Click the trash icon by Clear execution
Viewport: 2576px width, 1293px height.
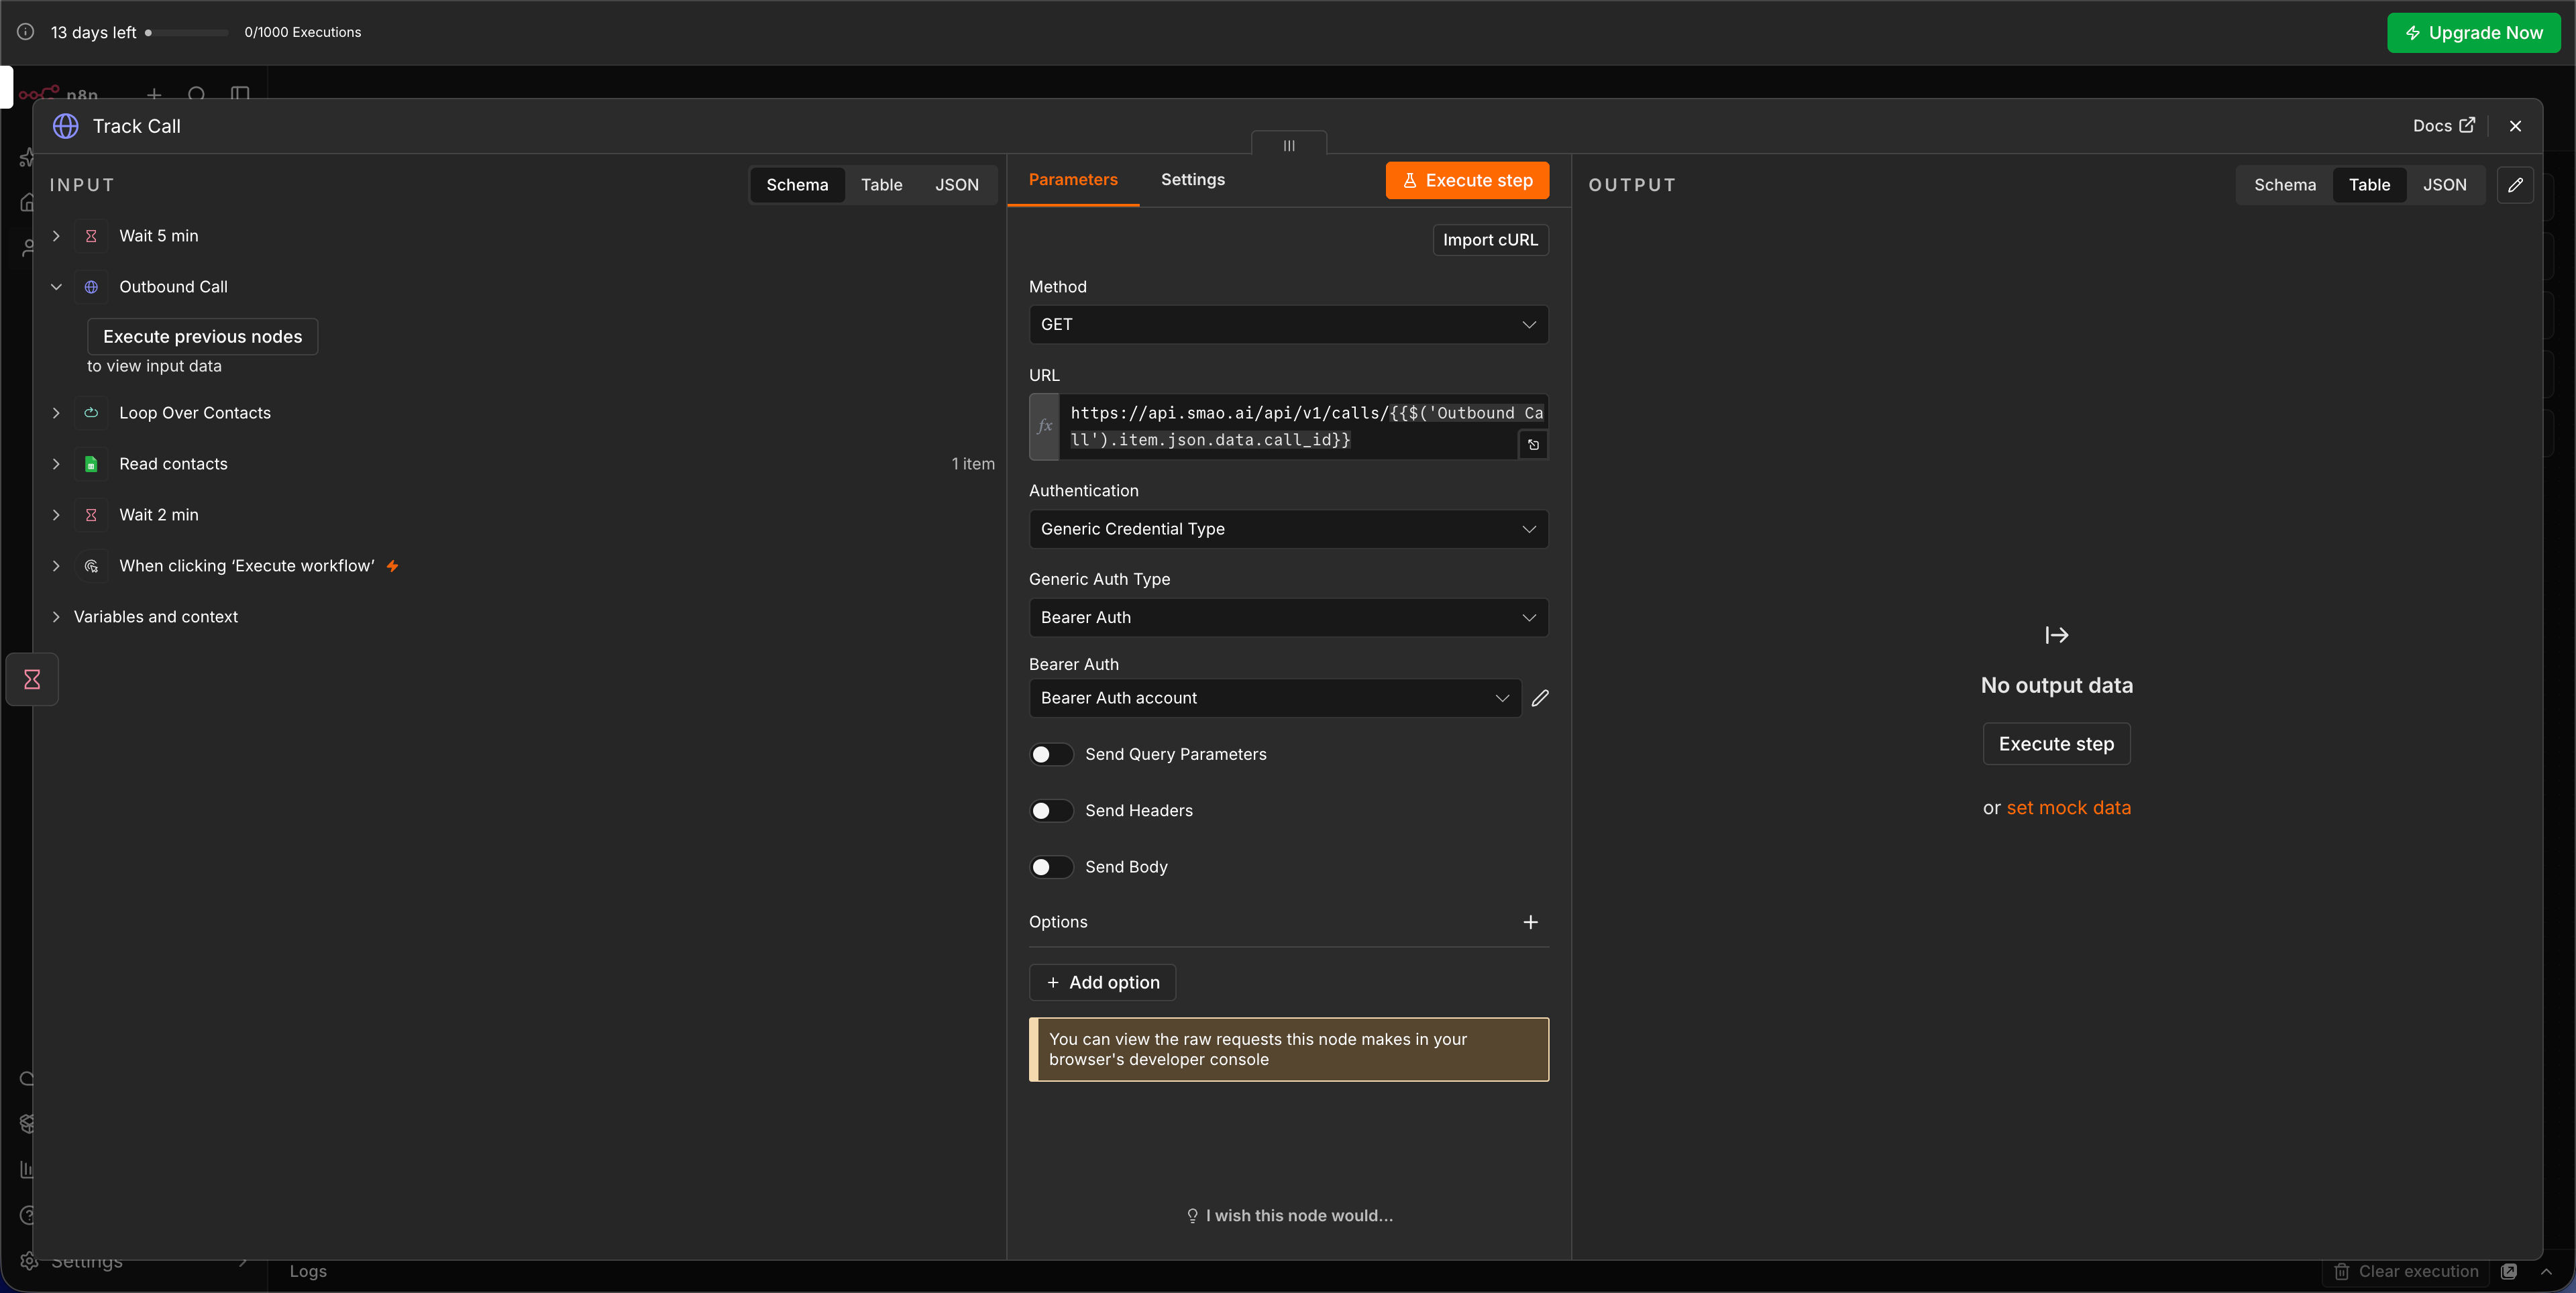click(x=2342, y=1271)
